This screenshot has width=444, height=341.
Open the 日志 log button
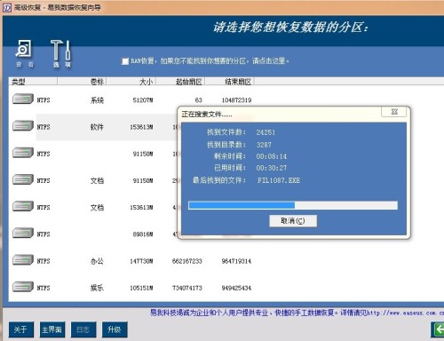pyautogui.click(x=83, y=329)
